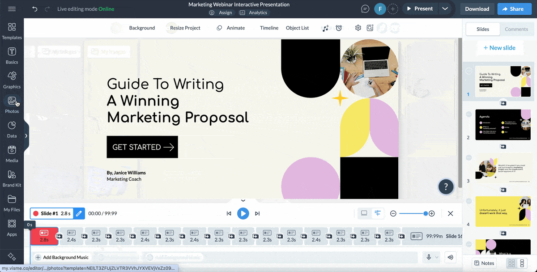Viewport: 537px width, 272px height.
Task: Collapse the timeline panel using the down chevron
Action: pos(243,200)
